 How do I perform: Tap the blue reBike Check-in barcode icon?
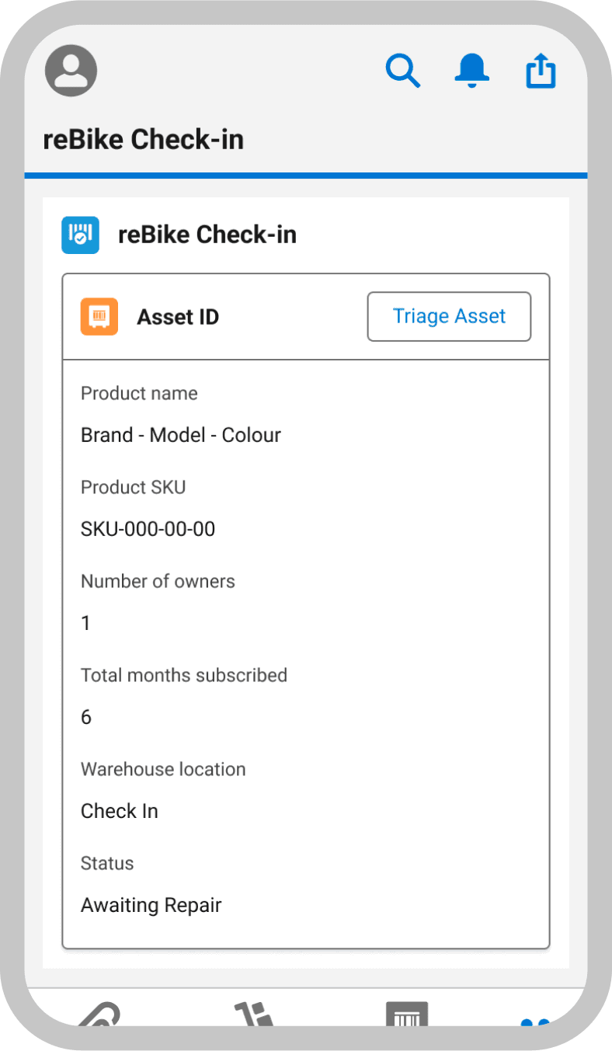80,235
